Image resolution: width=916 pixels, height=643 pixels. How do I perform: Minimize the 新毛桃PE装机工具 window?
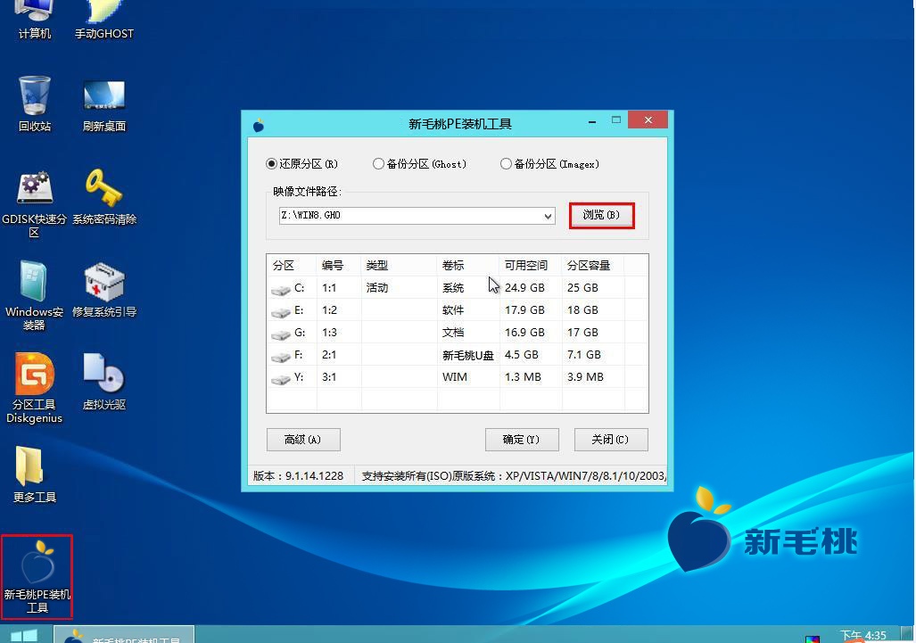[x=592, y=121]
